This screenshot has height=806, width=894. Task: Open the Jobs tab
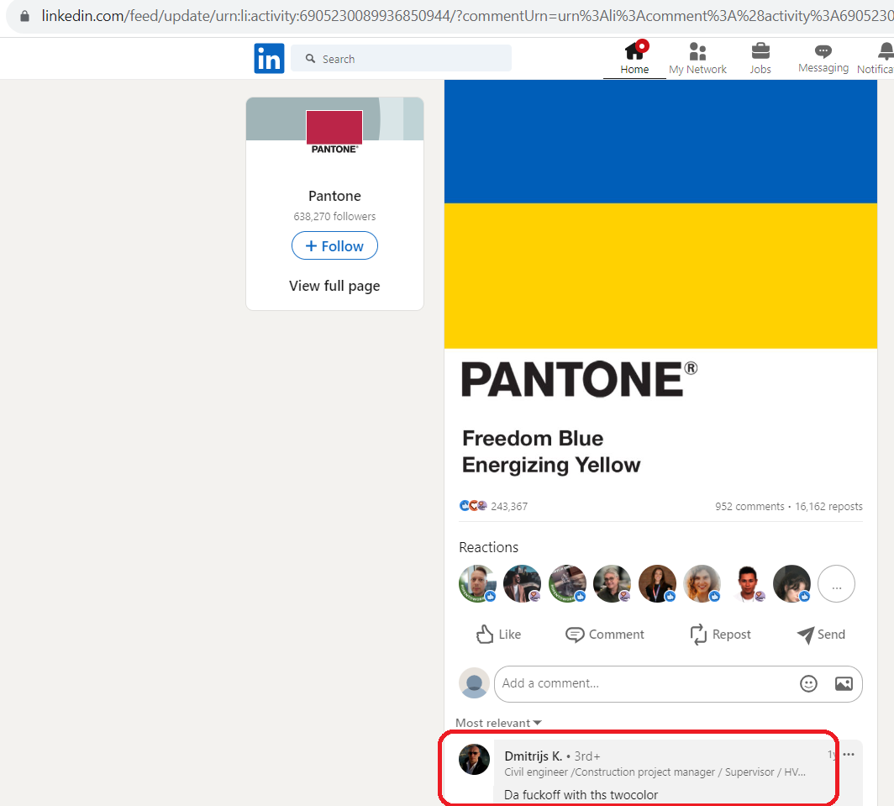tap(760, 58)
